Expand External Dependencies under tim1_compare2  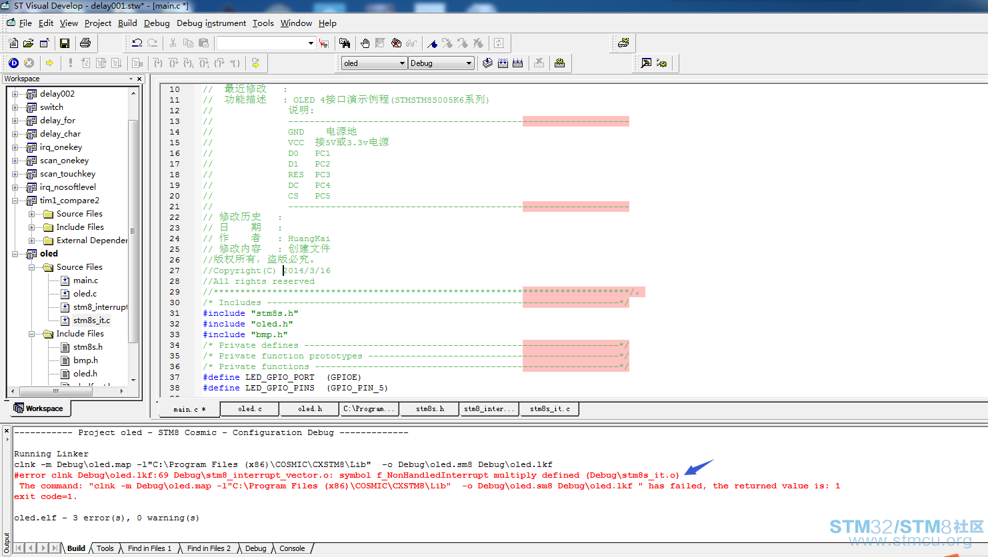pos(31,241)
